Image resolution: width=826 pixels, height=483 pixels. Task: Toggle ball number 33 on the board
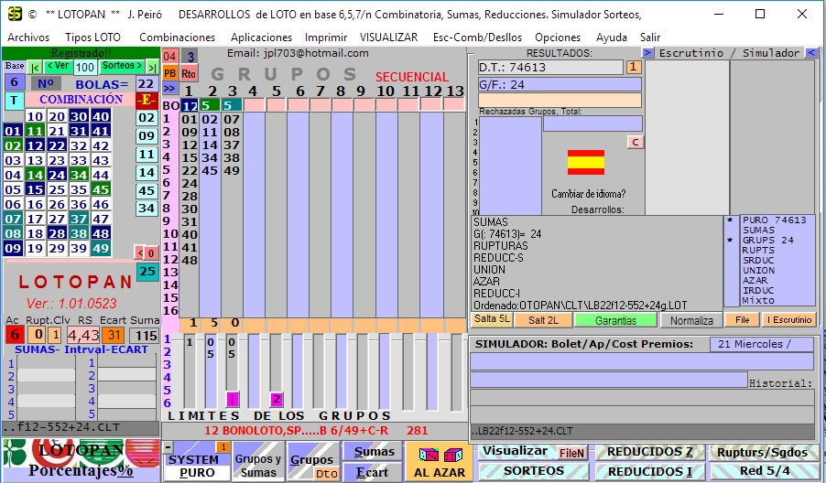[79, 160]
